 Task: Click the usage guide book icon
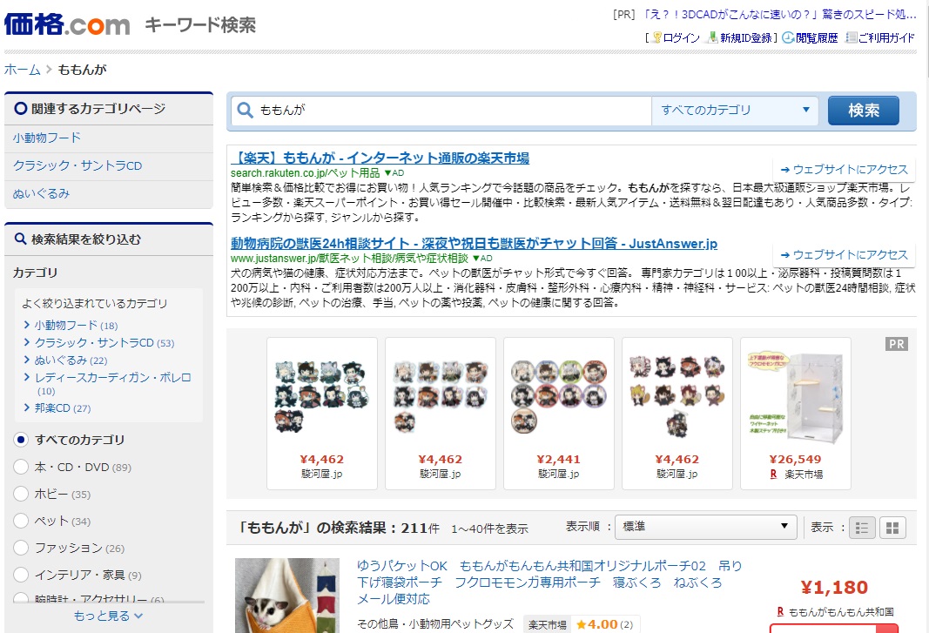[x=851, y=38]
